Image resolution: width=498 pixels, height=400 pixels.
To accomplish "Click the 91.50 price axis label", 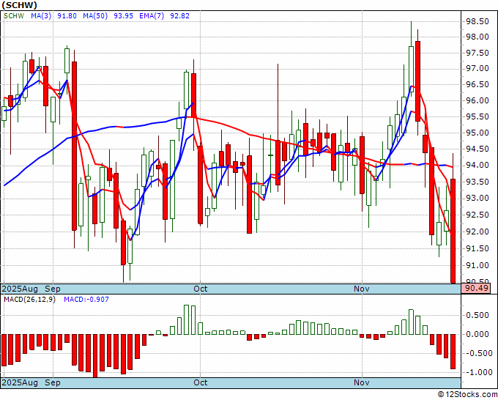I will pos(477,248).
